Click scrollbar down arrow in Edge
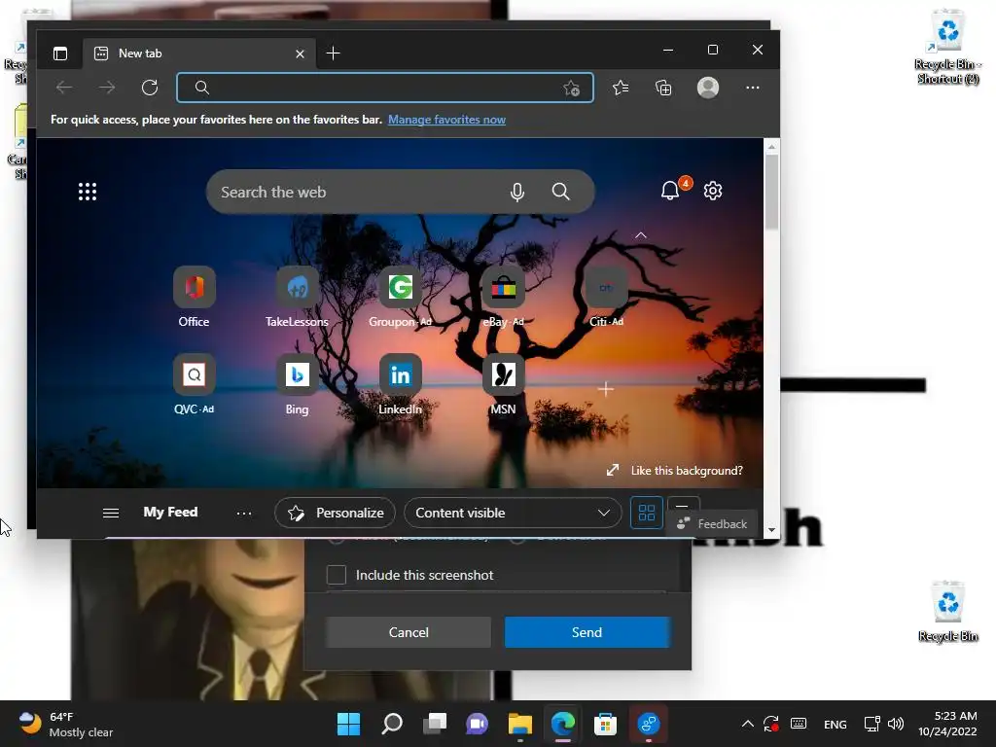The image size is (996, 747). pyautogui.click(x=771, y=530)
